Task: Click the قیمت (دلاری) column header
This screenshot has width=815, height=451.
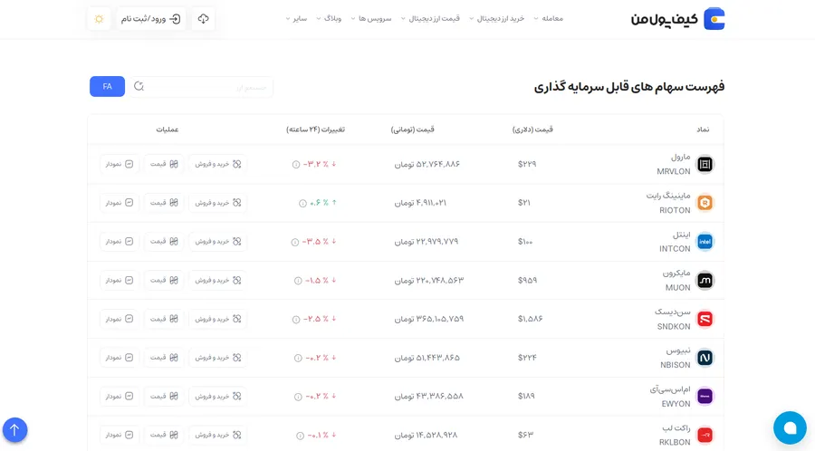Action: (x=532, y=130)
